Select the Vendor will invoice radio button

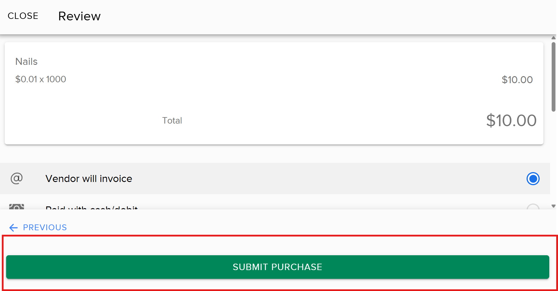[x=533, y=178]
